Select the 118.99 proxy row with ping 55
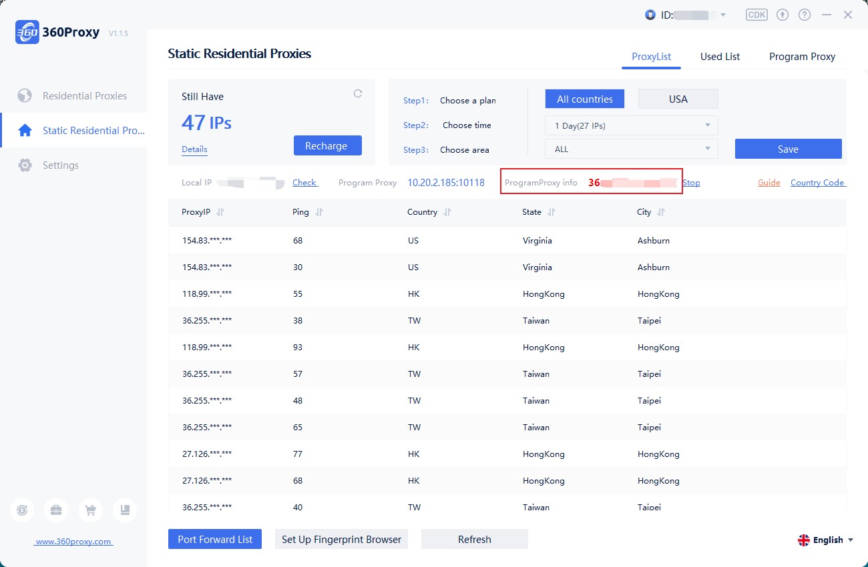The image size is (868, 567). point(507,294)
